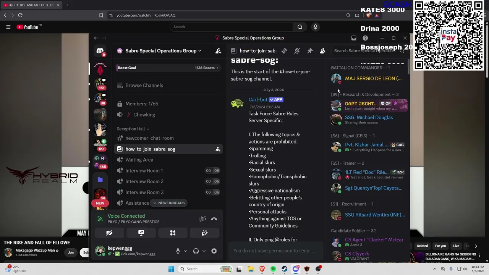Select the For you chip on YouTube
This screenshot has width=489, height=275.
coord(440,246)
